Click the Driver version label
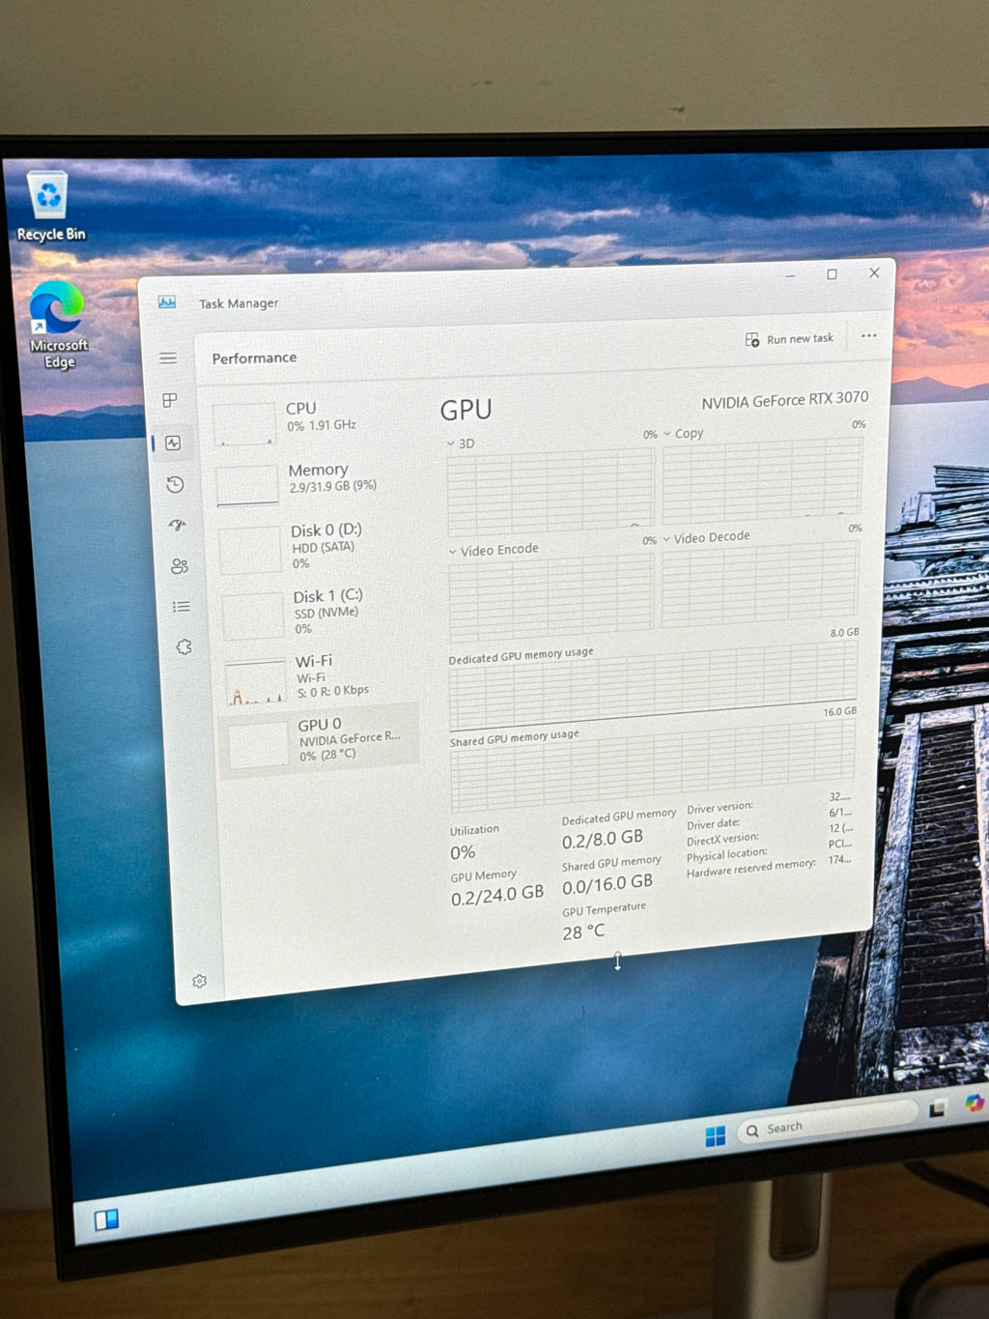 tap(720, 808)
